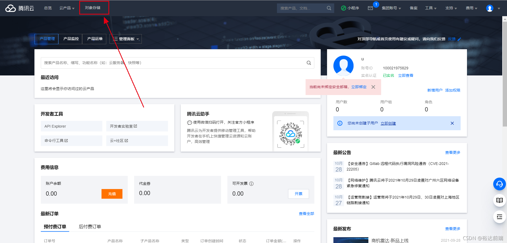Click the 开票 button
Viewport: 507px width, 243px height.
pos(298,194)
